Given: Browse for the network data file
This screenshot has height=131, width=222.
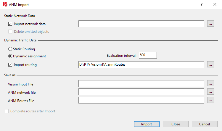Looking at the screenshot, I should click(210, 24).
